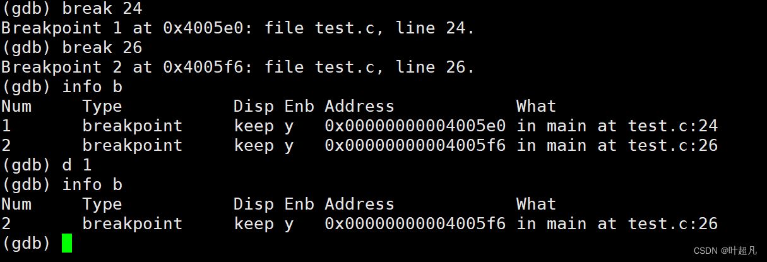Click the second 'info b' command
The image size is (767, 262).
pyautogui.click(x=92, y=185)
